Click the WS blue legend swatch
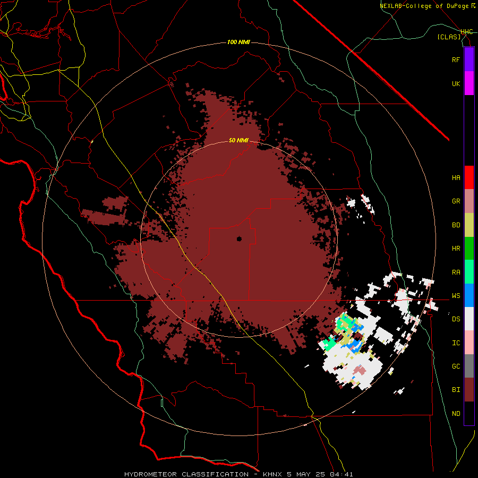 (x=469, y=295)
